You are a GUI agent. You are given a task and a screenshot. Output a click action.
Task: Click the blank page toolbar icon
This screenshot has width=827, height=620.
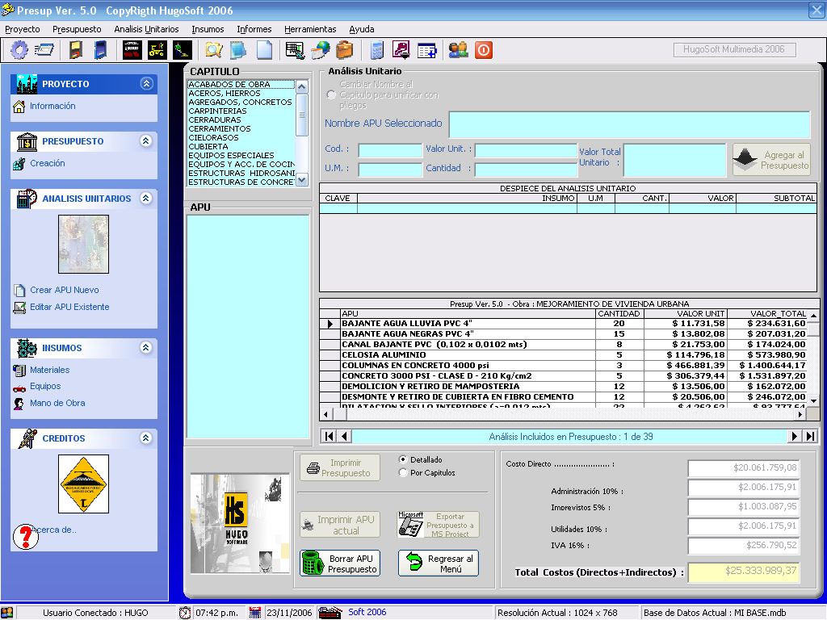pyautogui.click(x=264, y=50)
